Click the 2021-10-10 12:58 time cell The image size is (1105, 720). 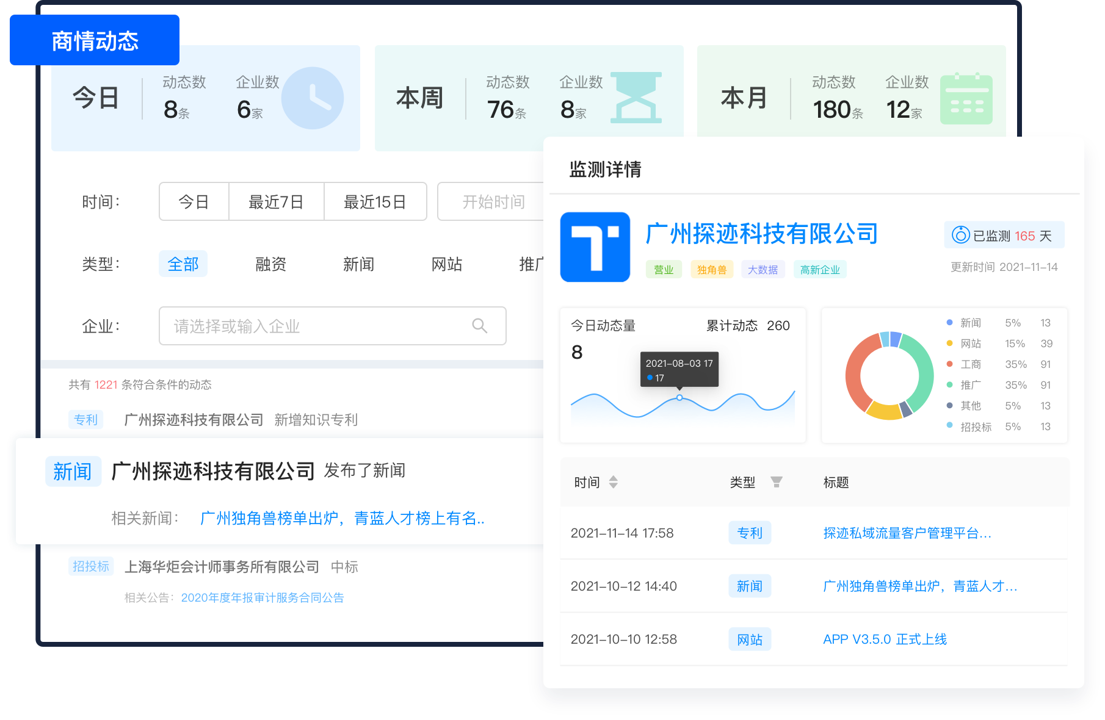[624, 639]
